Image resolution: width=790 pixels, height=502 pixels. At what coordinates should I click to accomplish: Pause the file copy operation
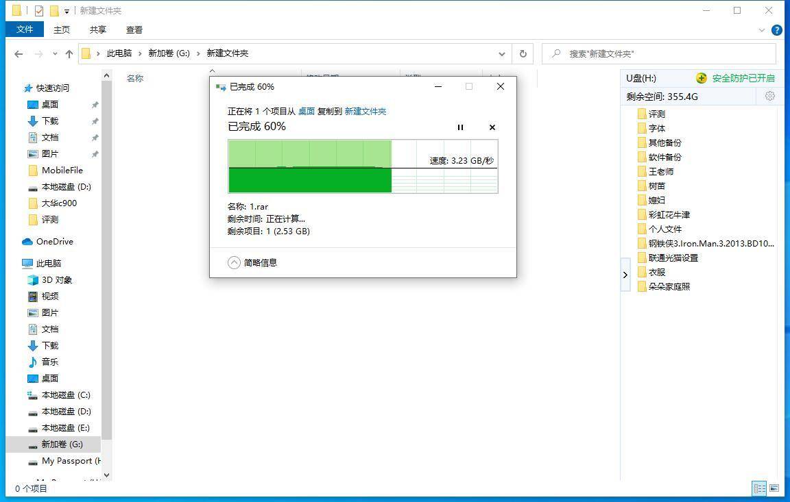click(x=460, y=127)
